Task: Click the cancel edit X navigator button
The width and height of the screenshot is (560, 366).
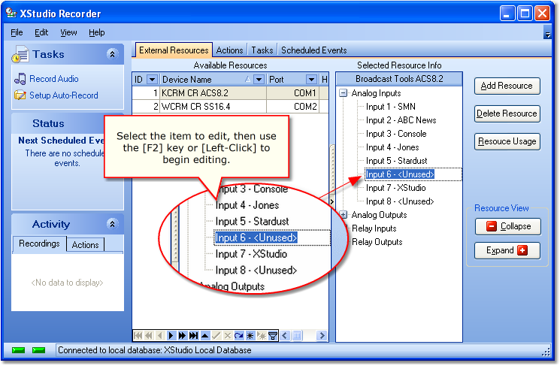Action: 228,336
